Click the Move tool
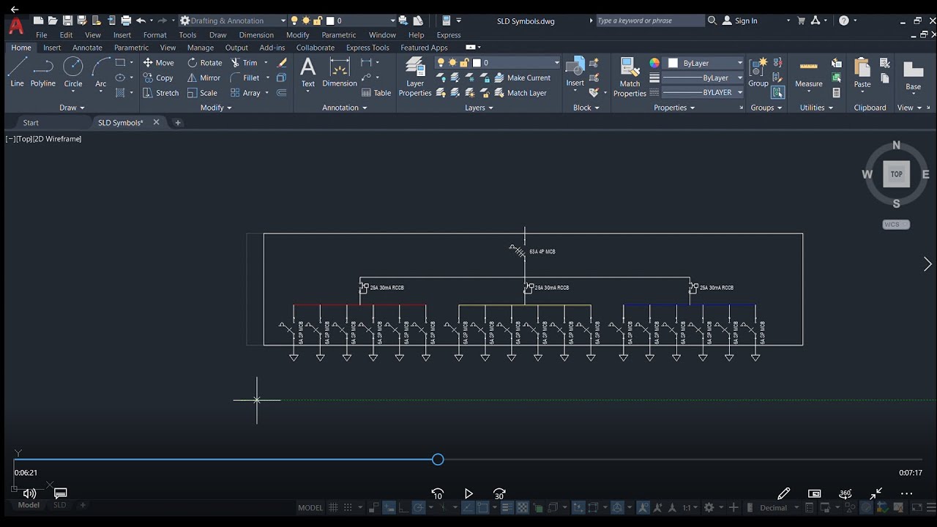 point(159,63)
